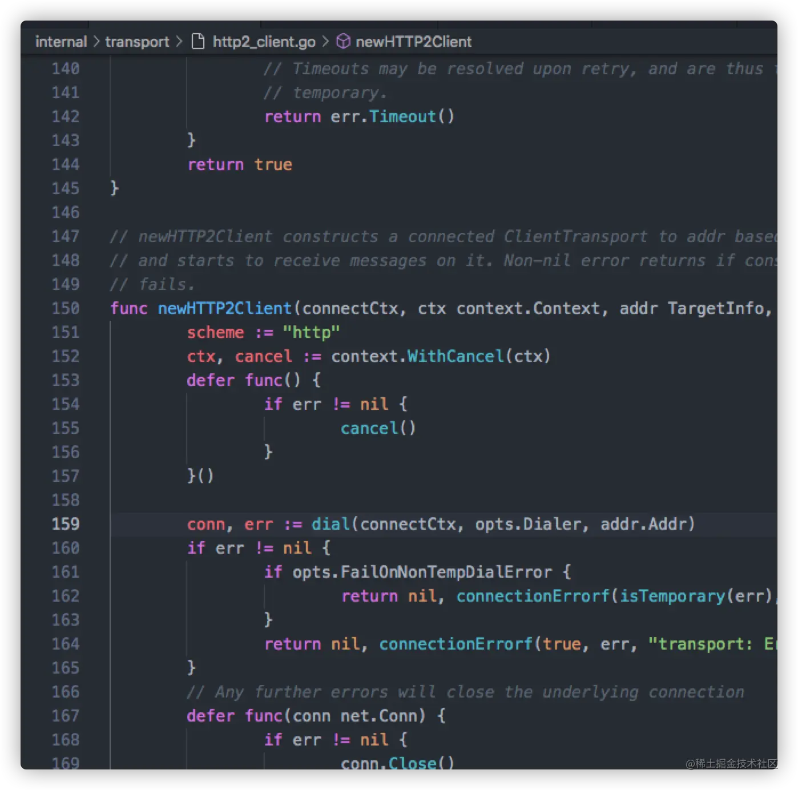Image resolution: width=798 pixels, height=790 pixels.
Task: Click line number 164 in gutter
Action: [66, 644]
